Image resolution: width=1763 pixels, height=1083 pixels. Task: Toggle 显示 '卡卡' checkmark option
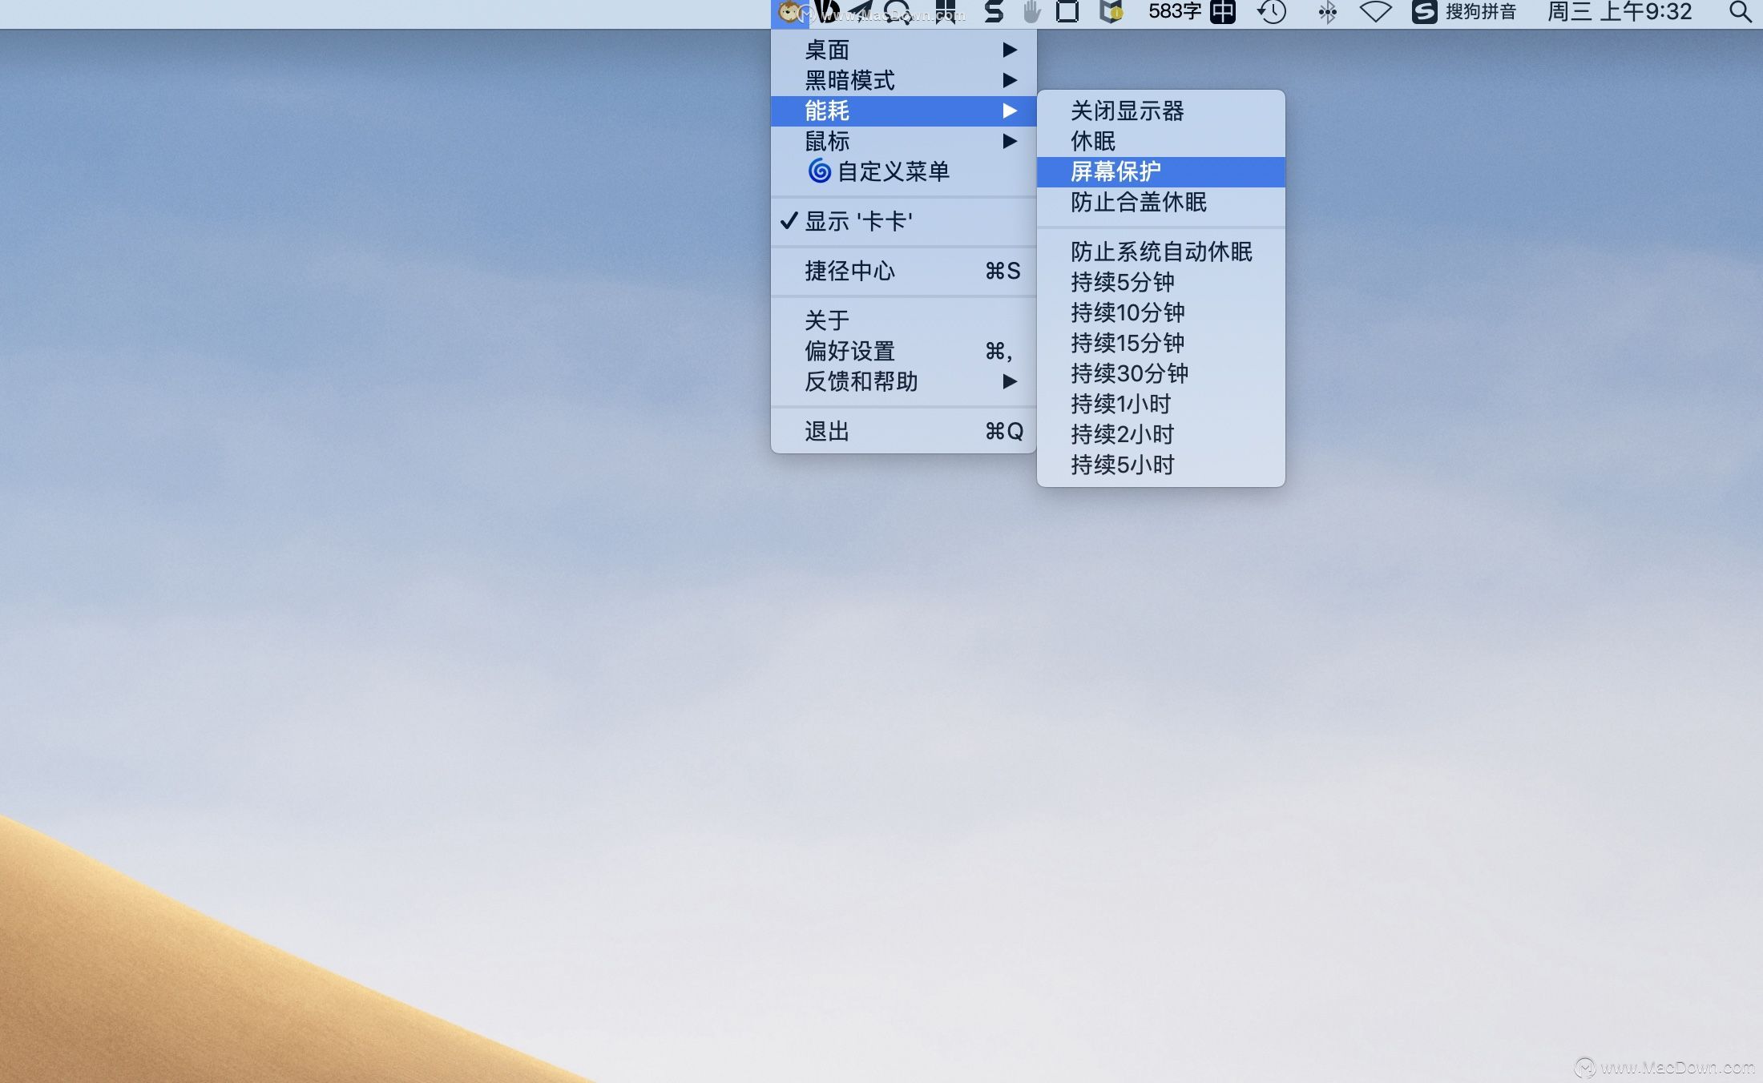tap(857, 221)
